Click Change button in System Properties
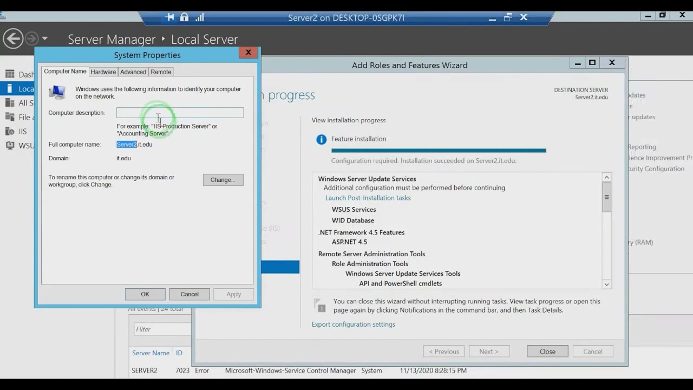This screenshot has height=390, width=693. coord(223,180)
